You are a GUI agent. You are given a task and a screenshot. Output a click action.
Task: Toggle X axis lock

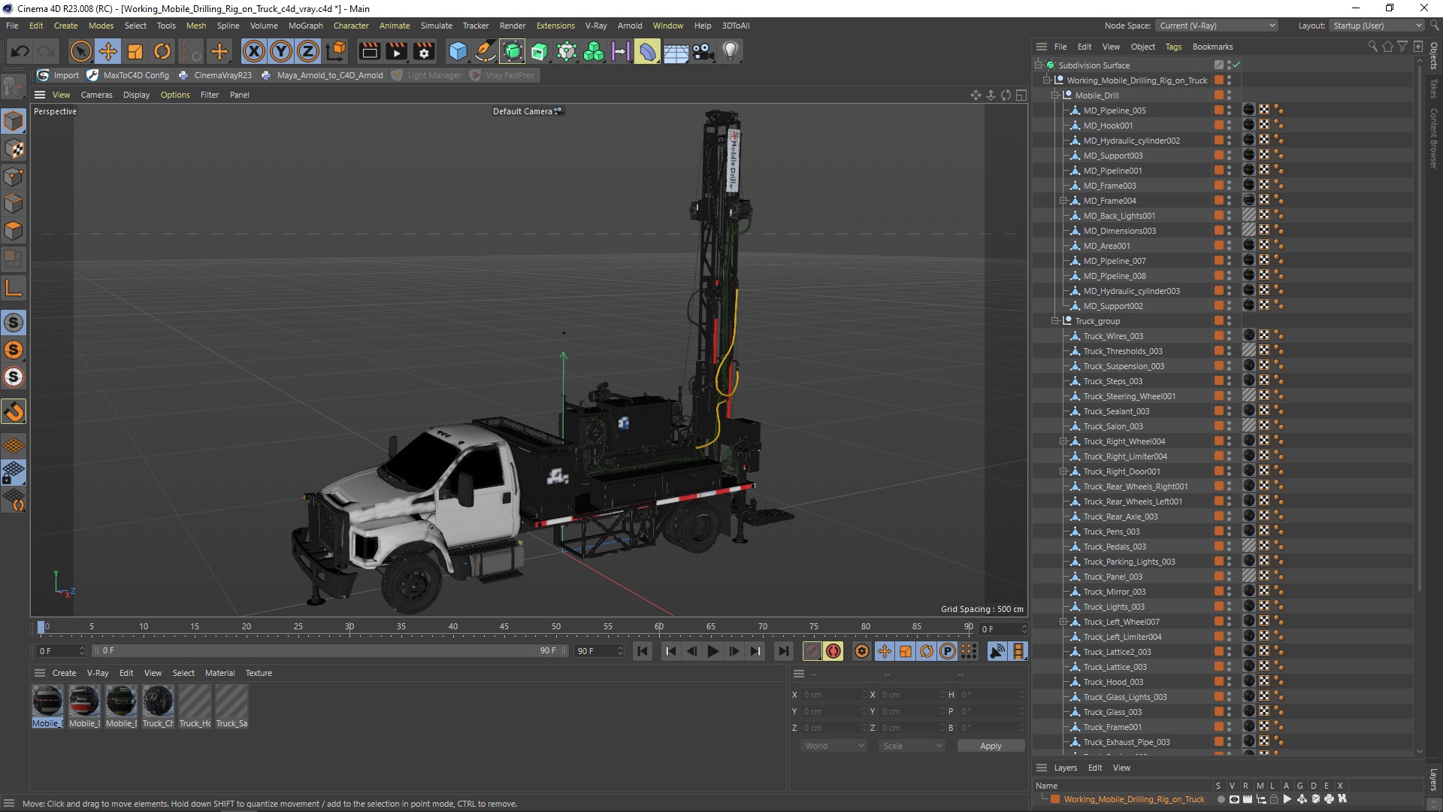click(254, 51)
